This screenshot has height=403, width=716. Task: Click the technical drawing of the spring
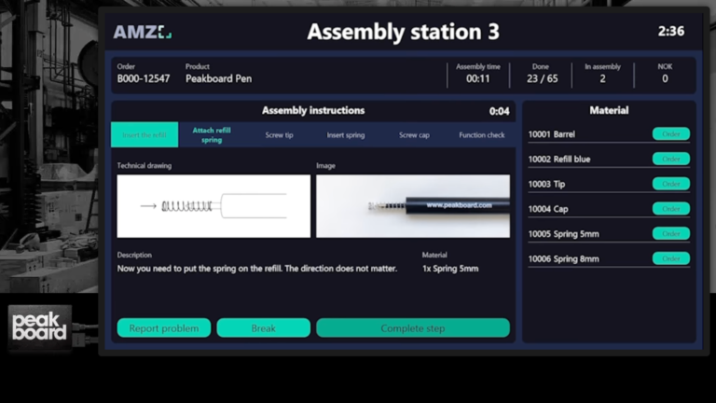click(213, 206)
